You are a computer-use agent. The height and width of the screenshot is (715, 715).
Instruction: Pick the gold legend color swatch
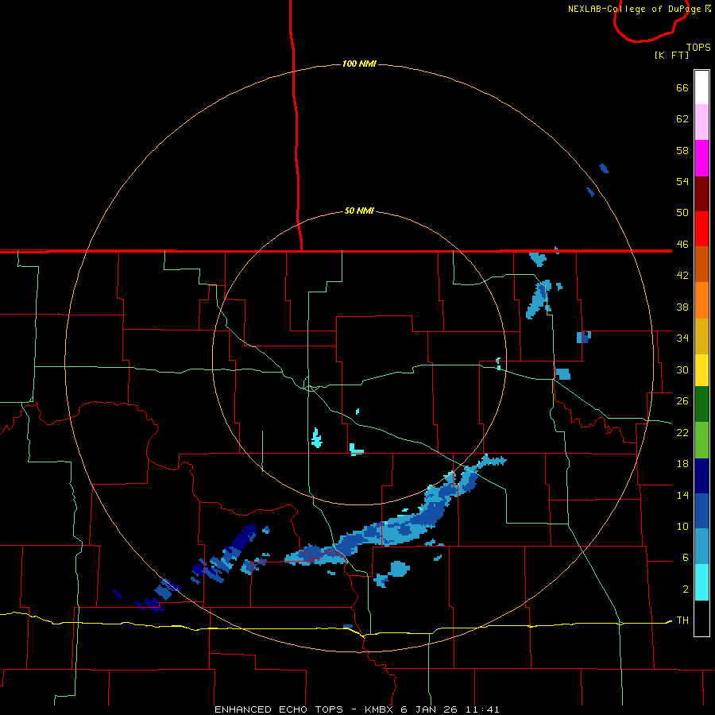click(701, 336)
